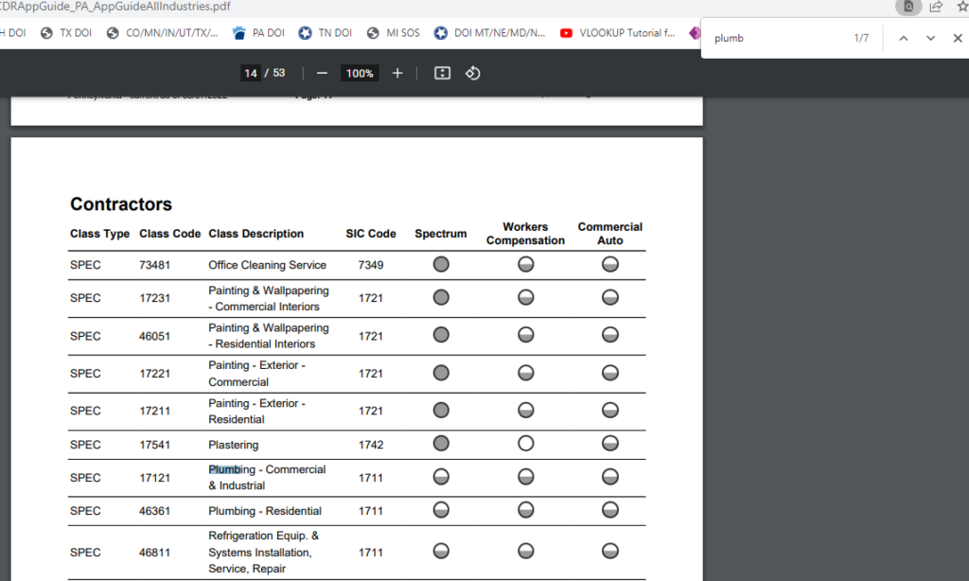Open the TX DOI bookmark

(x=71, y=32)
